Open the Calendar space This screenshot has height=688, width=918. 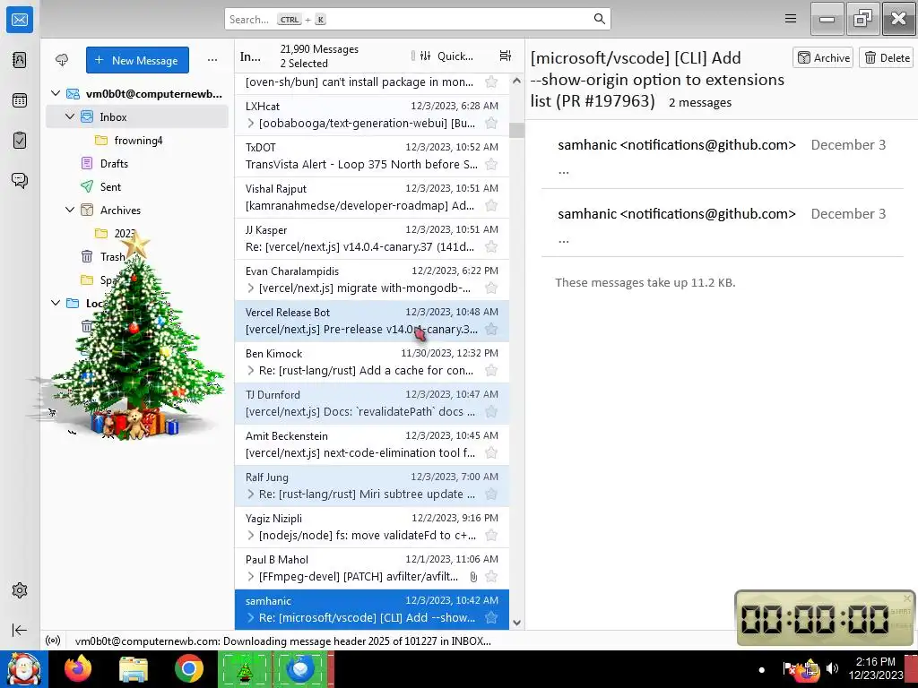click(x=20, y=100)
